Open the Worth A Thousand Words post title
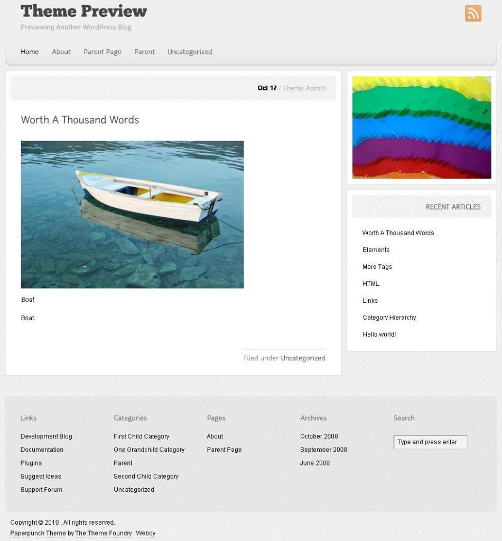 (80, 120)
